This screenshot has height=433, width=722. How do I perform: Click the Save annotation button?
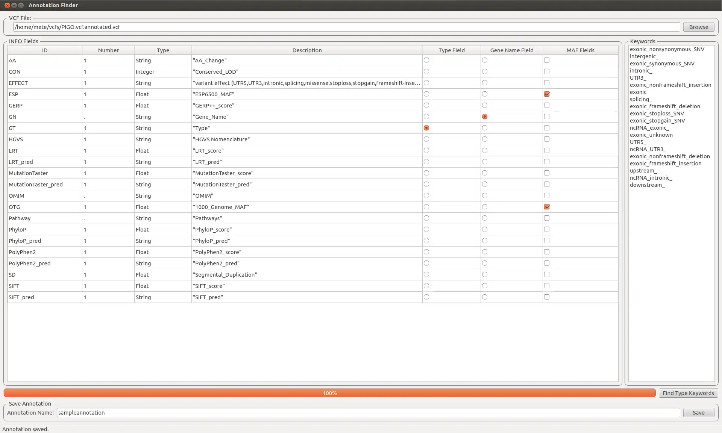click(698, 412)
